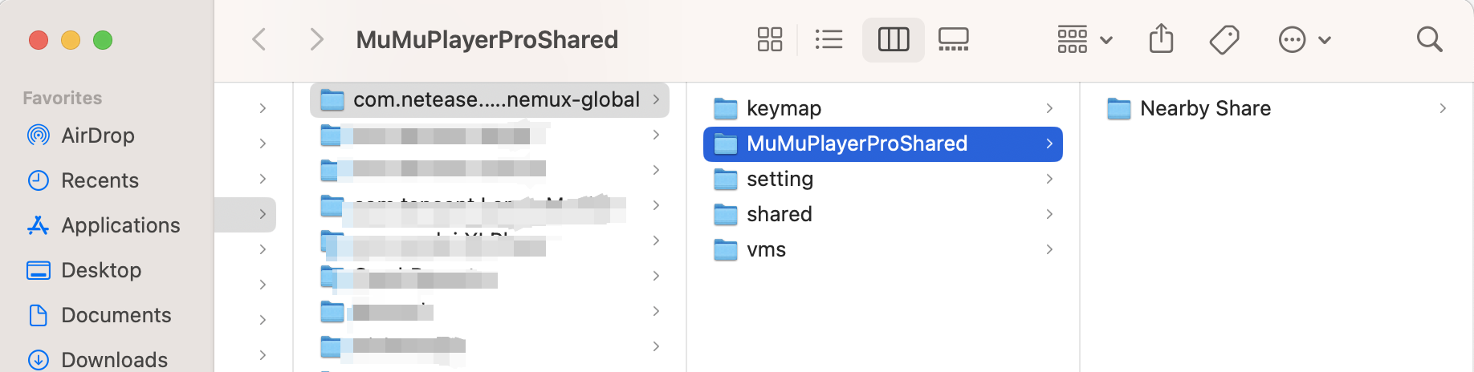Select the shared folder

click(x=883, y=214)
